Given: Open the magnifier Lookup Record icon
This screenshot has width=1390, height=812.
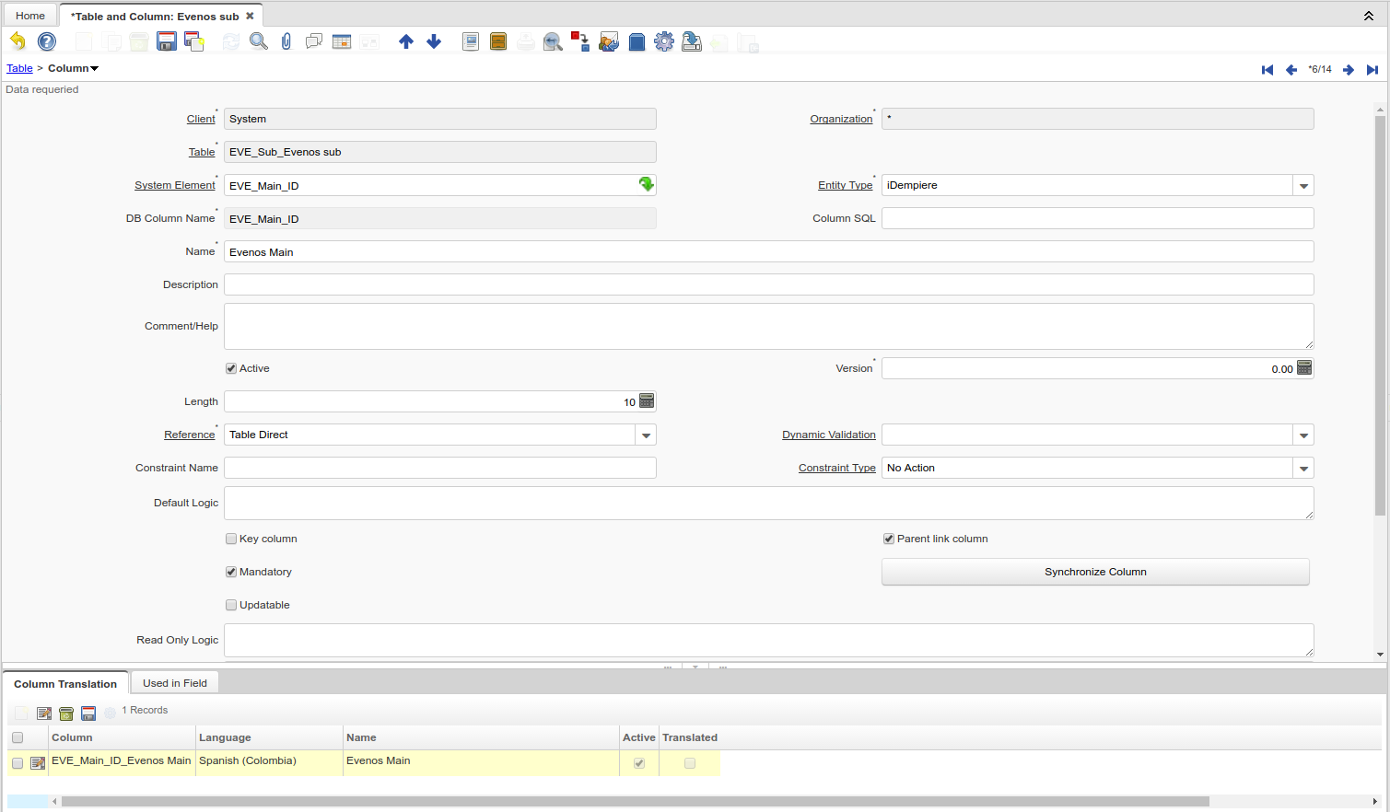Looking at the screenshot, I should point(259,41).
